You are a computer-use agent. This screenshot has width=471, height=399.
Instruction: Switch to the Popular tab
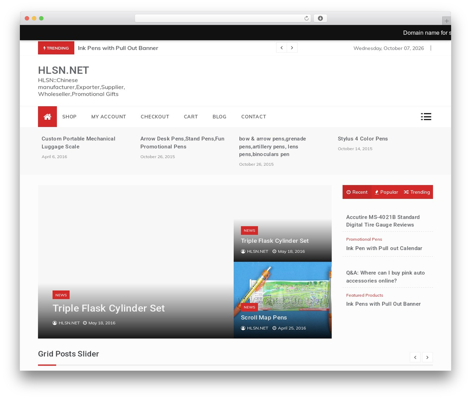pyautogui.click(x=386, y=192)
